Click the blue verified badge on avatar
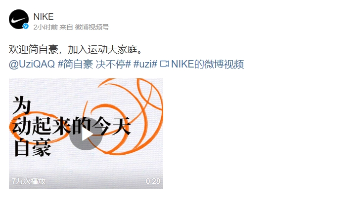Image resolution: width=361 pixels, height=202 pixels. [26, 27]
